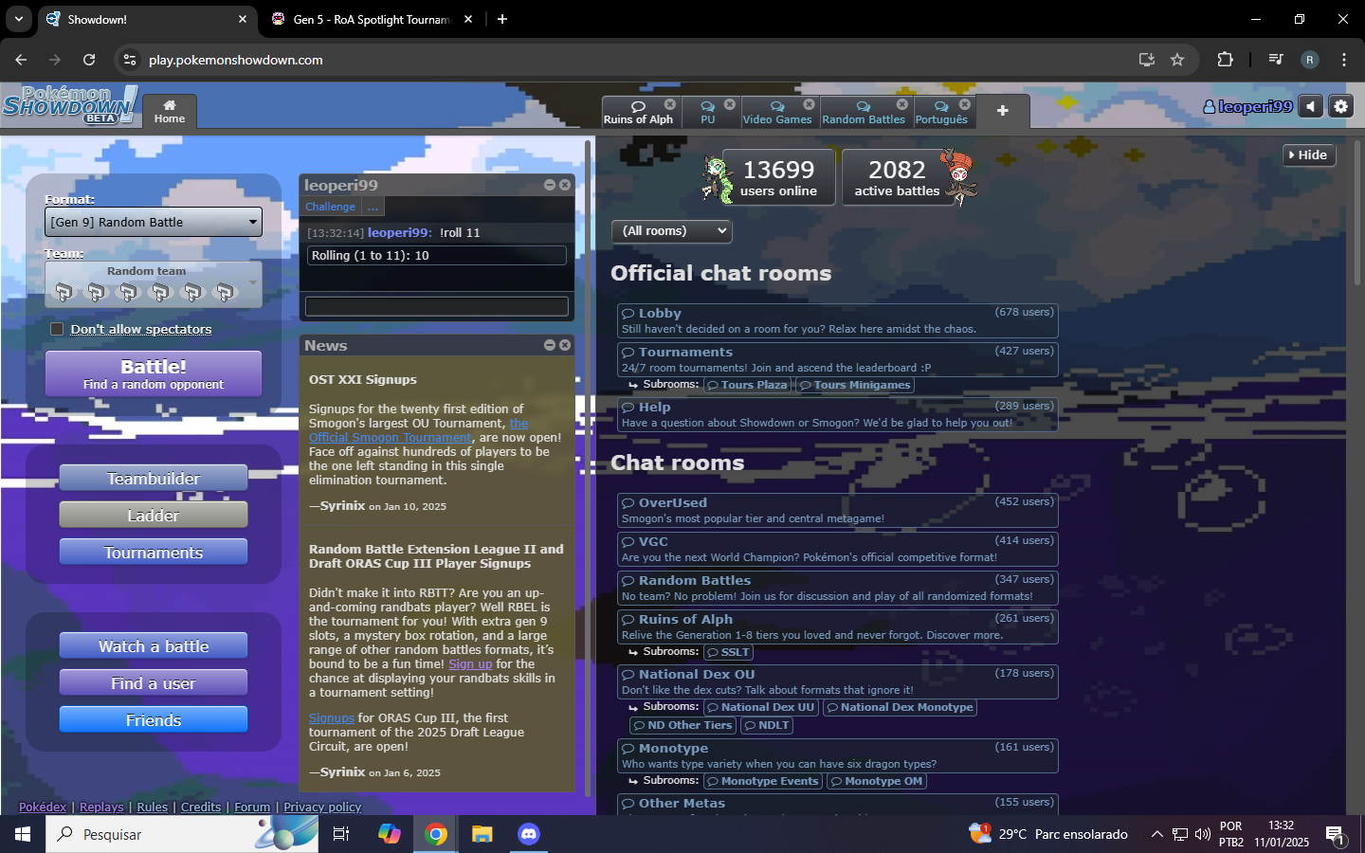Minimize the leoperi99 PM window
1365x853 pixels.
pos(550,185)
